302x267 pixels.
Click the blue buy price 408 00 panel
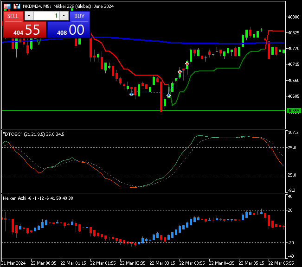68,30
